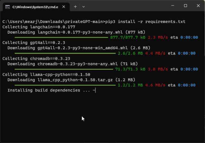Click 'Collecting chromadb==0.3.23' line
This screenshot has height=143, width=205.
36,59
